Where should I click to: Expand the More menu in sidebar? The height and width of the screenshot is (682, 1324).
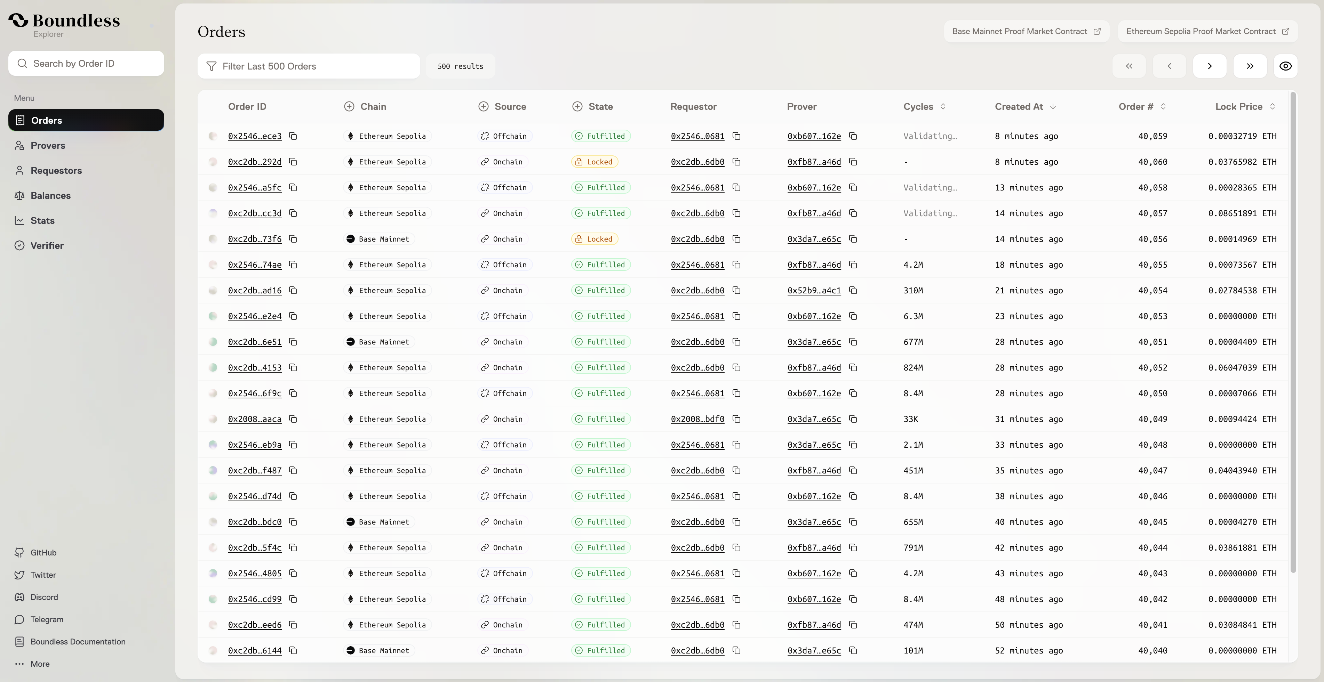point(40,664)
